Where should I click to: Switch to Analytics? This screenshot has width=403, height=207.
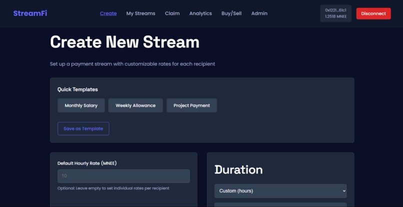coord(200,13)
